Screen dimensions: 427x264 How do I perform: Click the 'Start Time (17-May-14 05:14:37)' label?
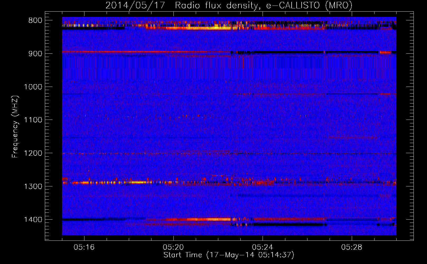coord(229,255)
